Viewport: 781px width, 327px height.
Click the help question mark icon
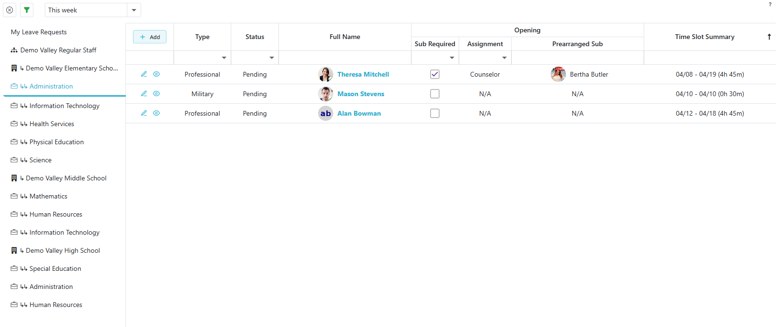pyautogui.click(x=770, y=4)
